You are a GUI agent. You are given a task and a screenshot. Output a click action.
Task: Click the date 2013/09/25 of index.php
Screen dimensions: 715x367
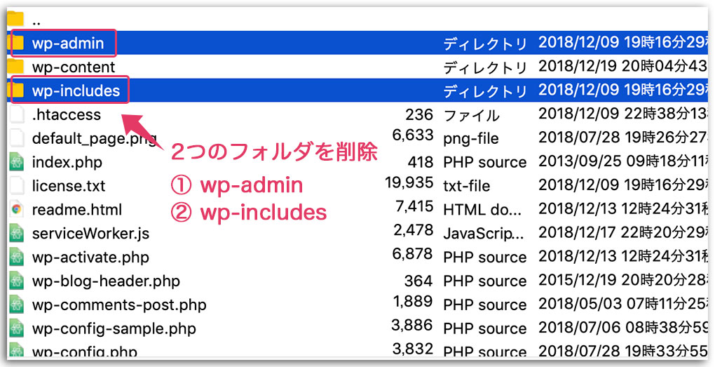click(x=578, y=161)
